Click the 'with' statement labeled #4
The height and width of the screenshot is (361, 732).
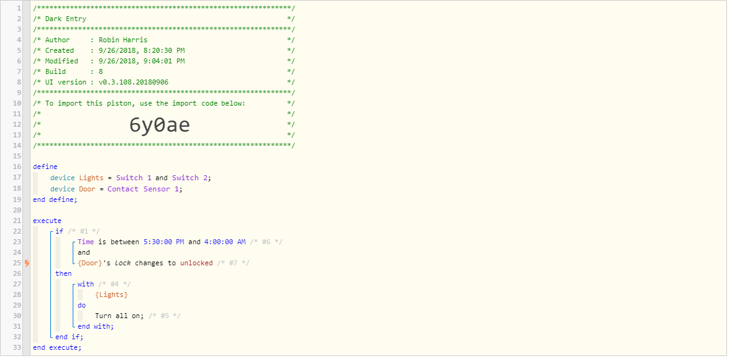click(x=86, y=285)
